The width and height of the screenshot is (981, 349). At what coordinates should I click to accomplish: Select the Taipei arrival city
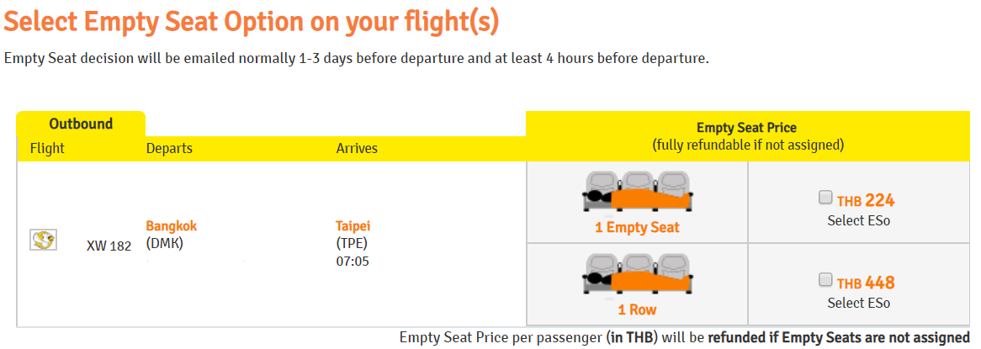353,225
